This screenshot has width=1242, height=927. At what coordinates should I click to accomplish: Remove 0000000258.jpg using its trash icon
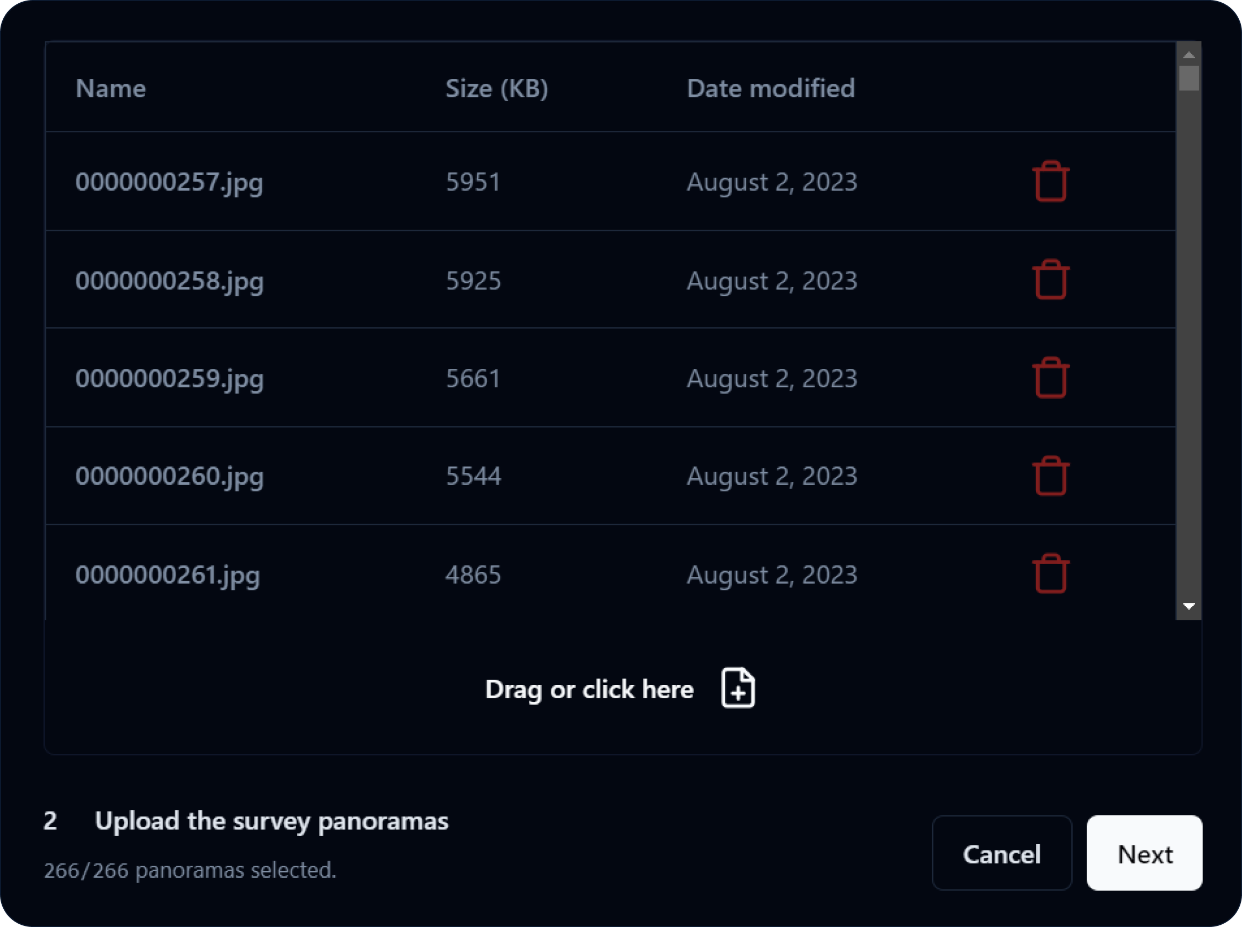(x=1050, y=280)
